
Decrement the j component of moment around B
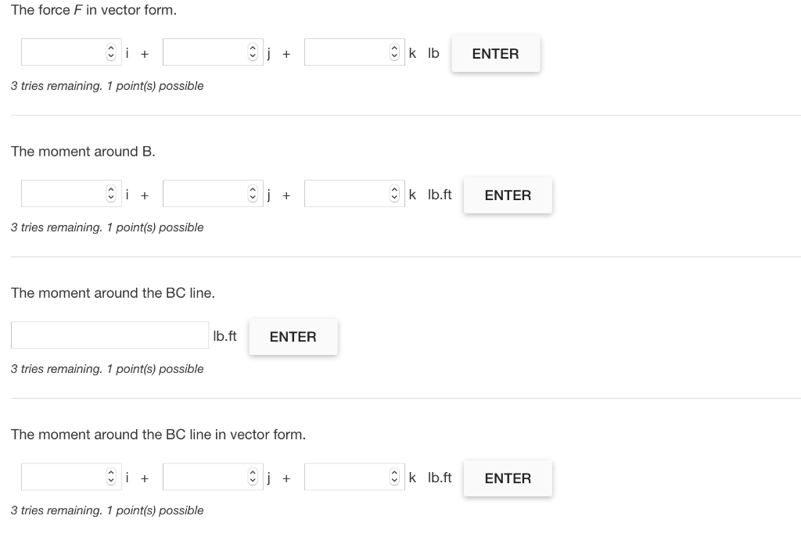click(254, 197)
